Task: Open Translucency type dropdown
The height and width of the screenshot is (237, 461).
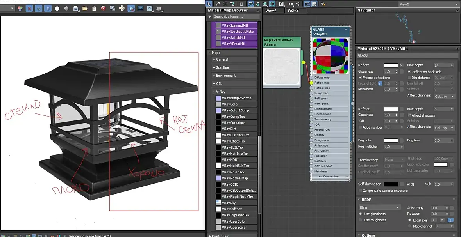Action: (395, 159)
